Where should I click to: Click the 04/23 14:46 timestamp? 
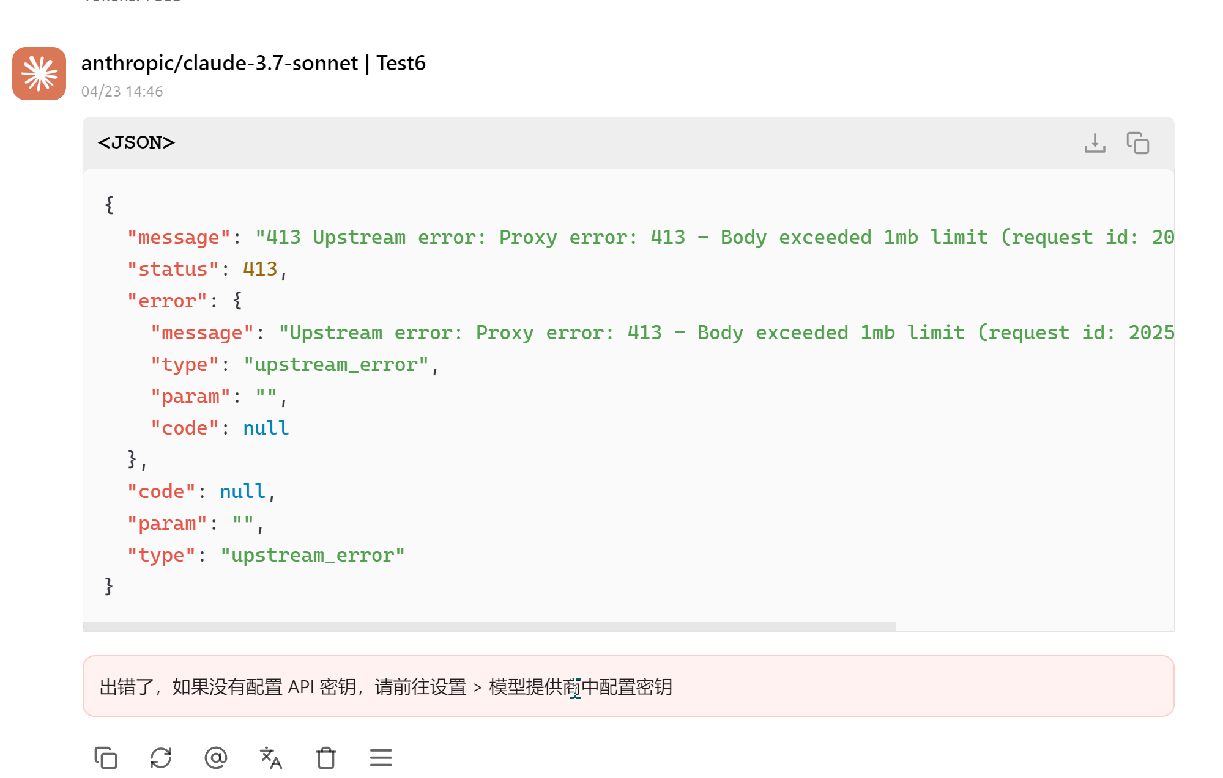pyautogui.click(x=122, y=92)
